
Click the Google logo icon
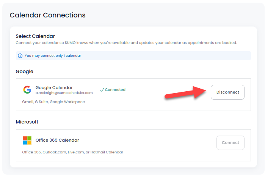coord(27,90)
